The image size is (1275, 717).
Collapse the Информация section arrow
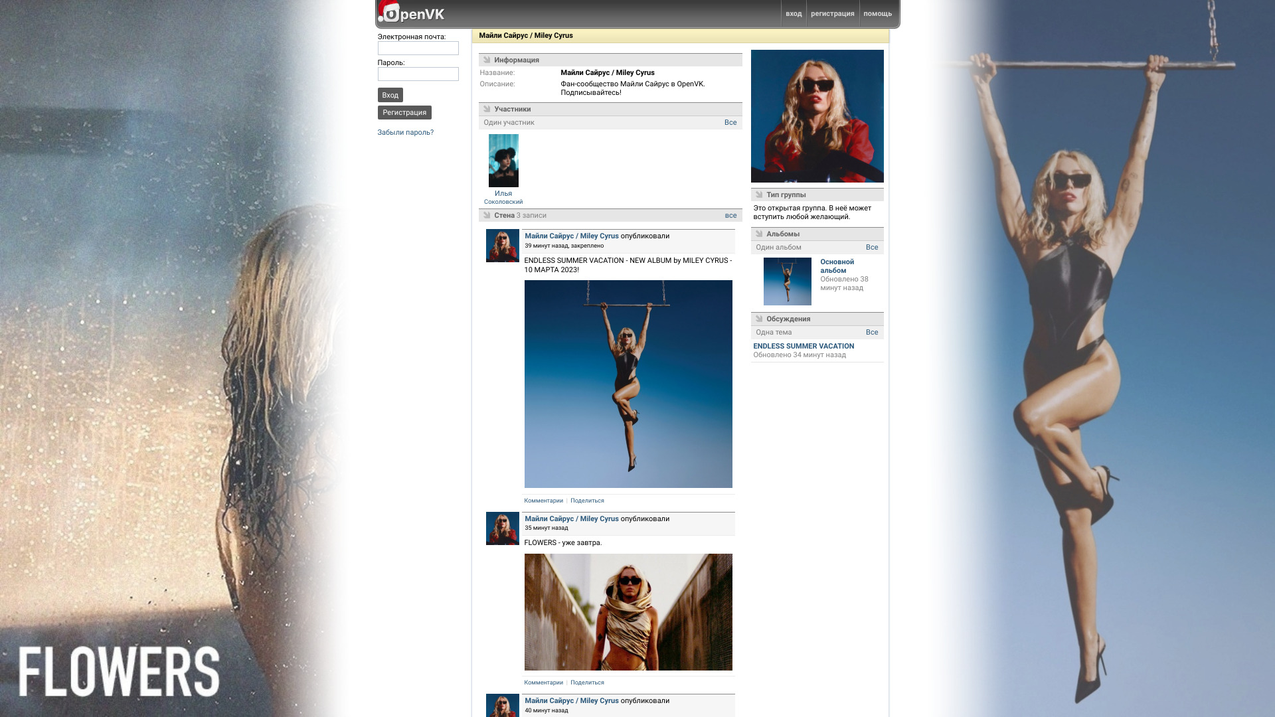click(x=487, y=60)
